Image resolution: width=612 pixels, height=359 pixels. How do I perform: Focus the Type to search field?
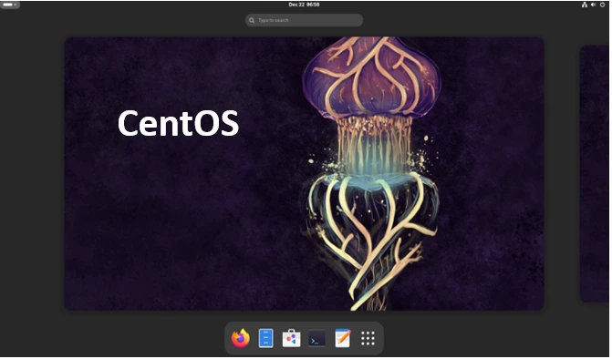pyautogui.click(x=305, y=20)
